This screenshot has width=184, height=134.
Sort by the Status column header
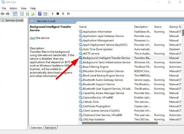(158, 27)
